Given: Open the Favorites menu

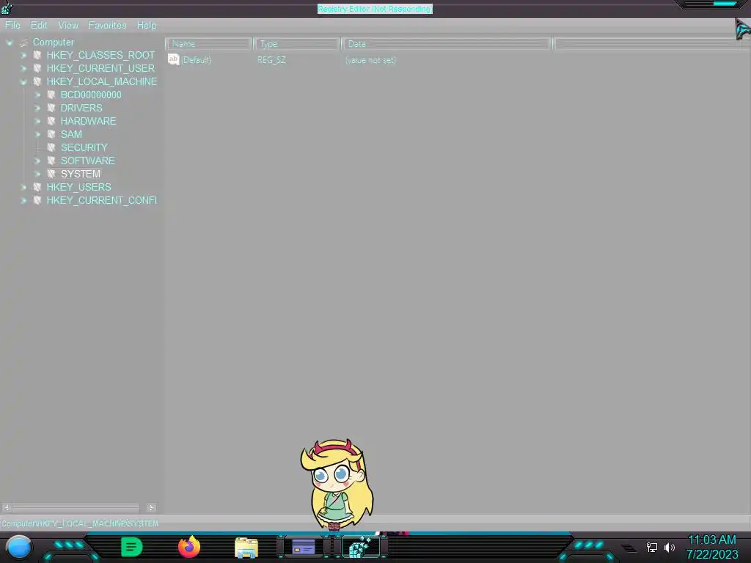Looking at the screenshot, I should 107,26.
